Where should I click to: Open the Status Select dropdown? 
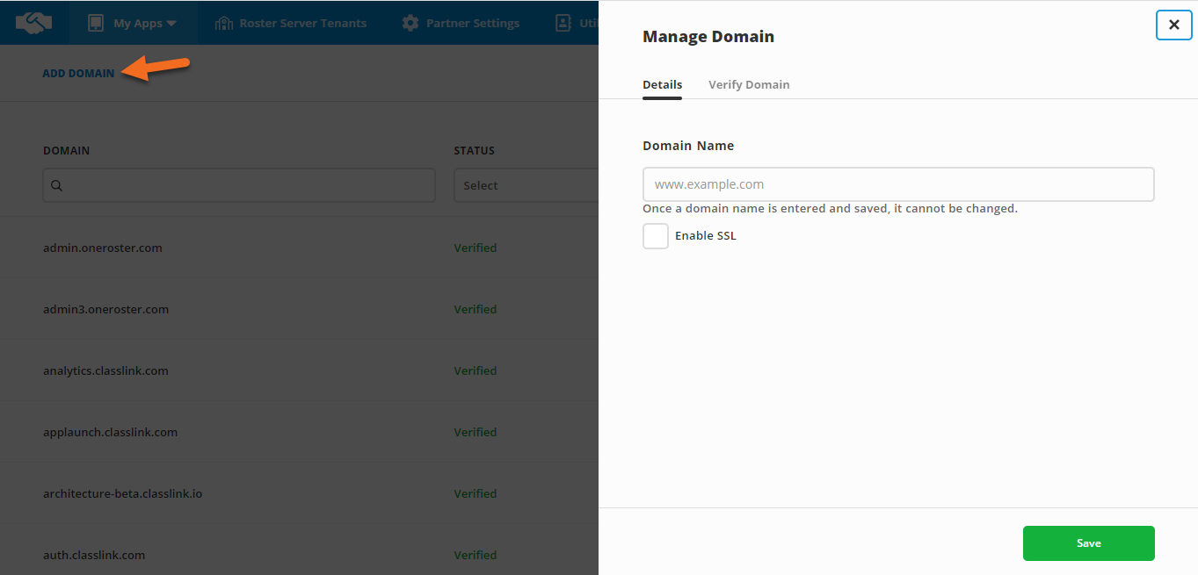coord(526,185)
